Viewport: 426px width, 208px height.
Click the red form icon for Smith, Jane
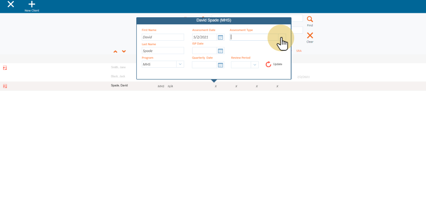point(5,68)
